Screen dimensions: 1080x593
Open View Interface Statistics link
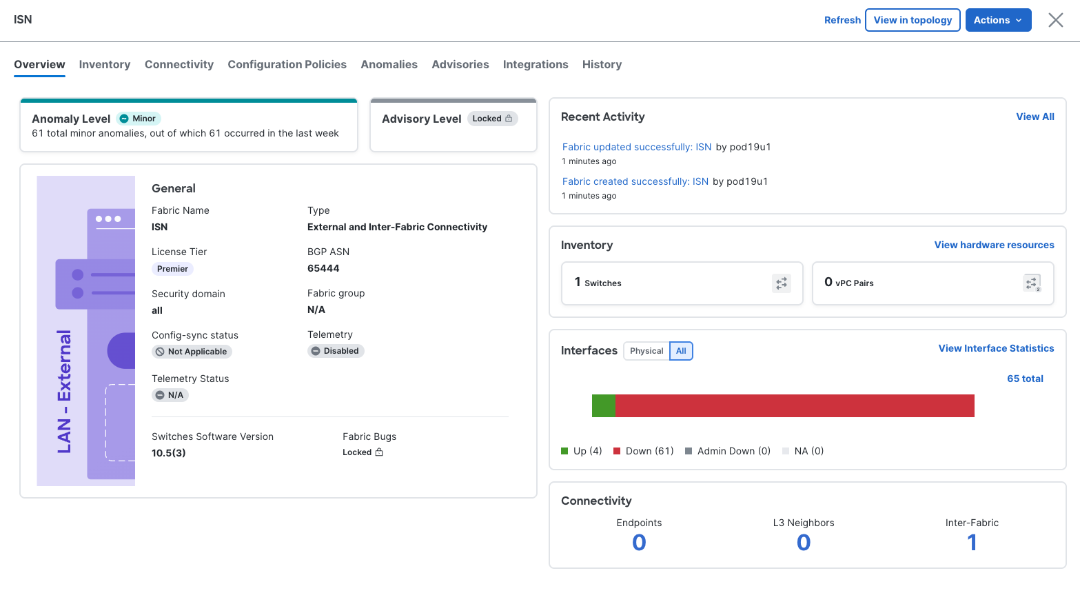(x=996, y=348)
